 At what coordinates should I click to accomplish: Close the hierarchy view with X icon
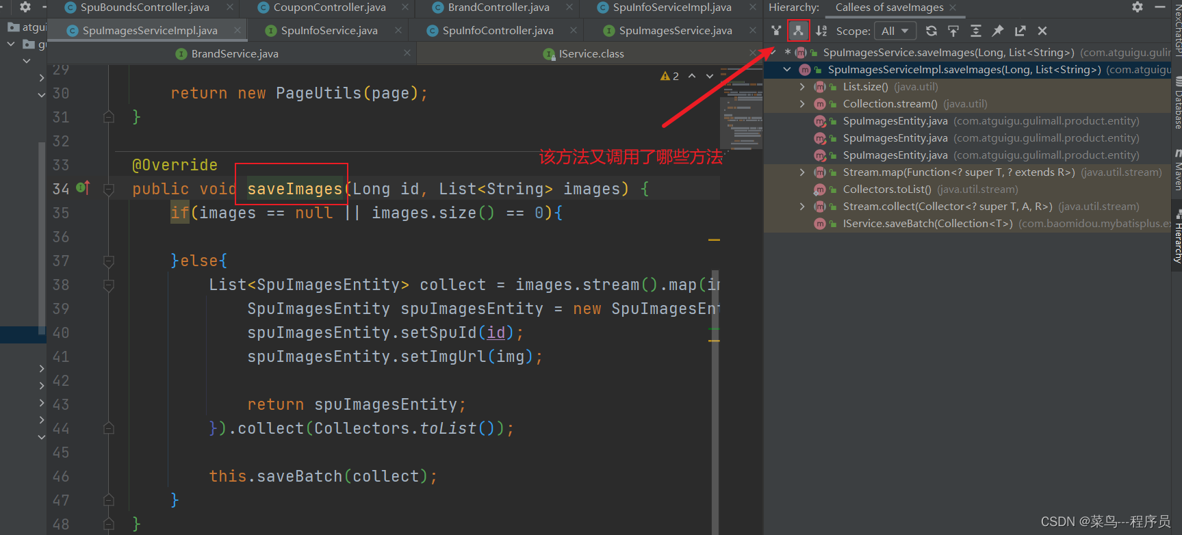click(1042, 31)
